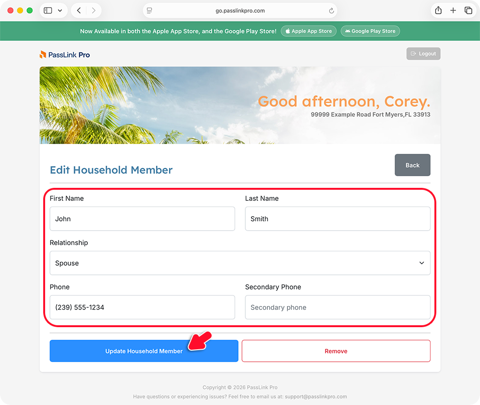The width and height of the screenshot is (480, 405).
Task: Click the red Remove button
Action: [336, 351]
